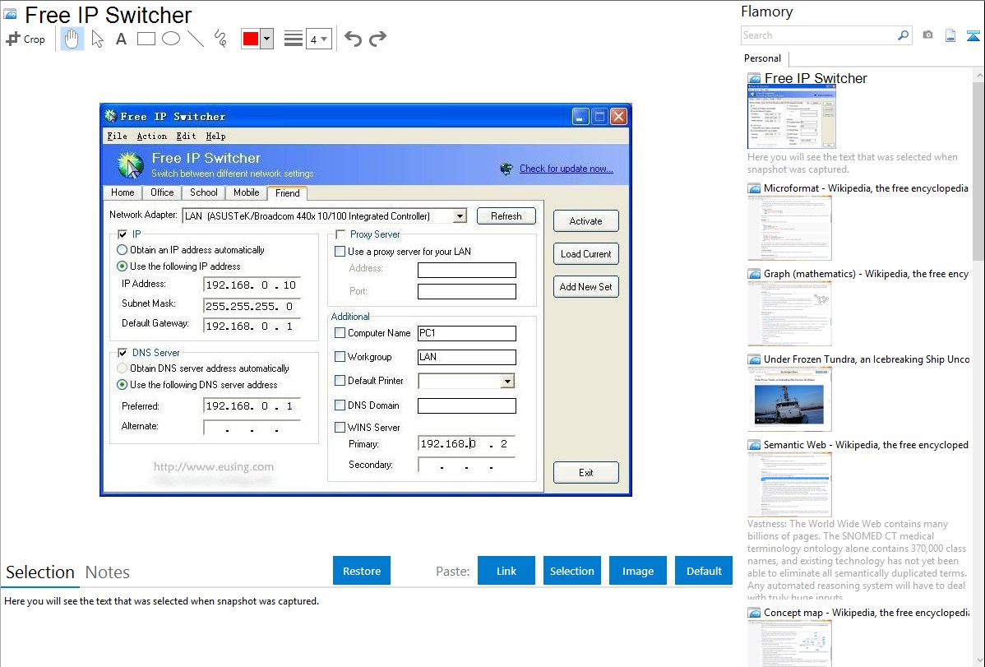Image resolution: width=985 pixels, height=667 pixels.
Task: Click the icon beside Graph (mathematics) snapshot
Action: (754, 274)
